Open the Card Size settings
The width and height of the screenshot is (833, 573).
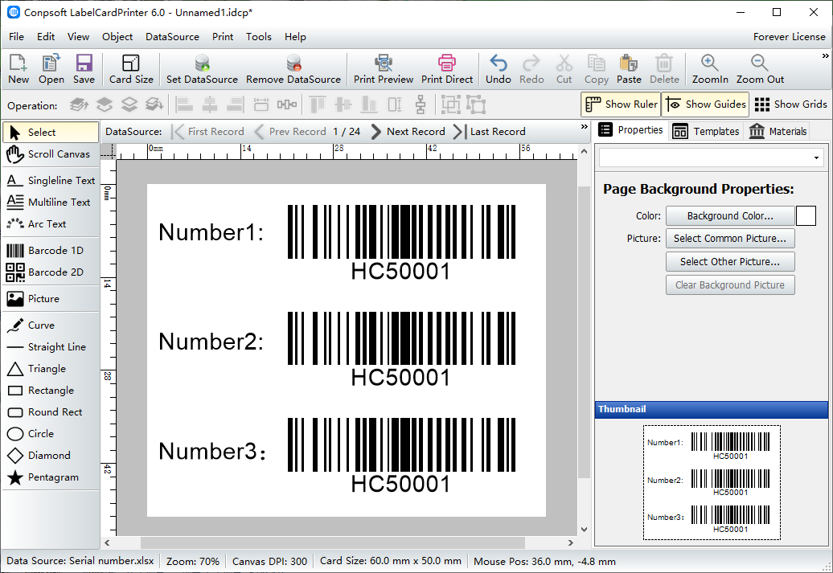[131, 69]
